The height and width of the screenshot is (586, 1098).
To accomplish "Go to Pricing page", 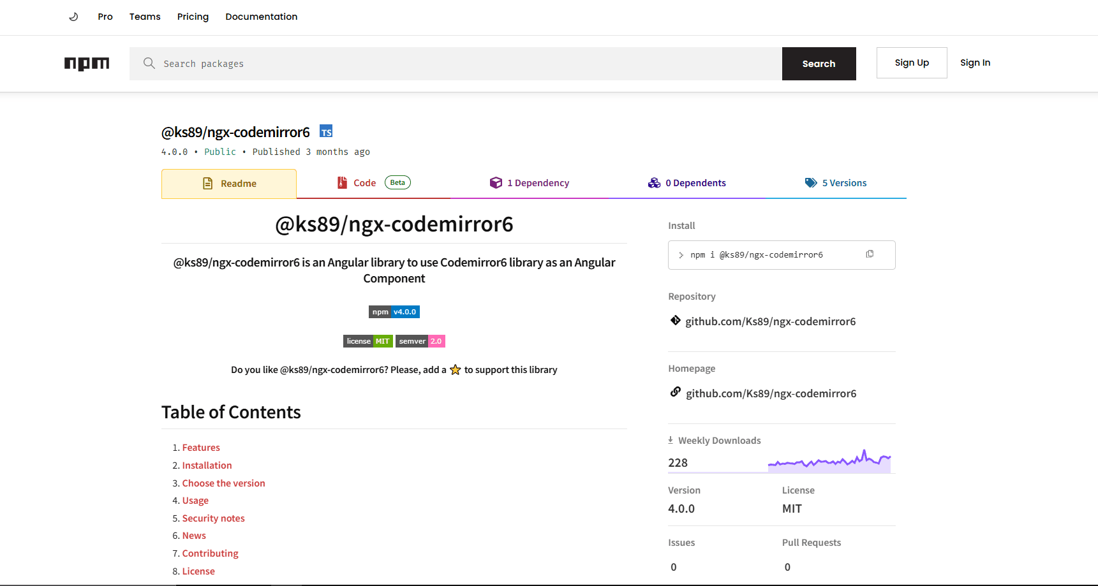I will tap(193, 17).
